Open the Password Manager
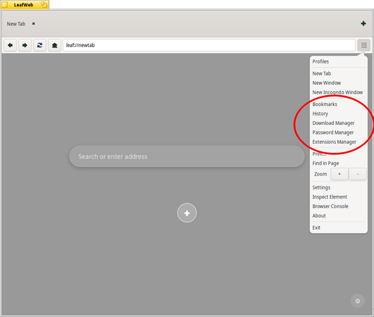The width and height of the screenshot is (374, 317). (339, 133)
